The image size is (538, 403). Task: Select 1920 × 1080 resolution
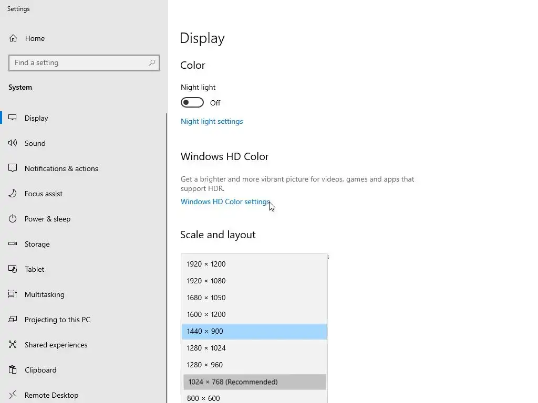pyautogui.click(x=254, y=281)
